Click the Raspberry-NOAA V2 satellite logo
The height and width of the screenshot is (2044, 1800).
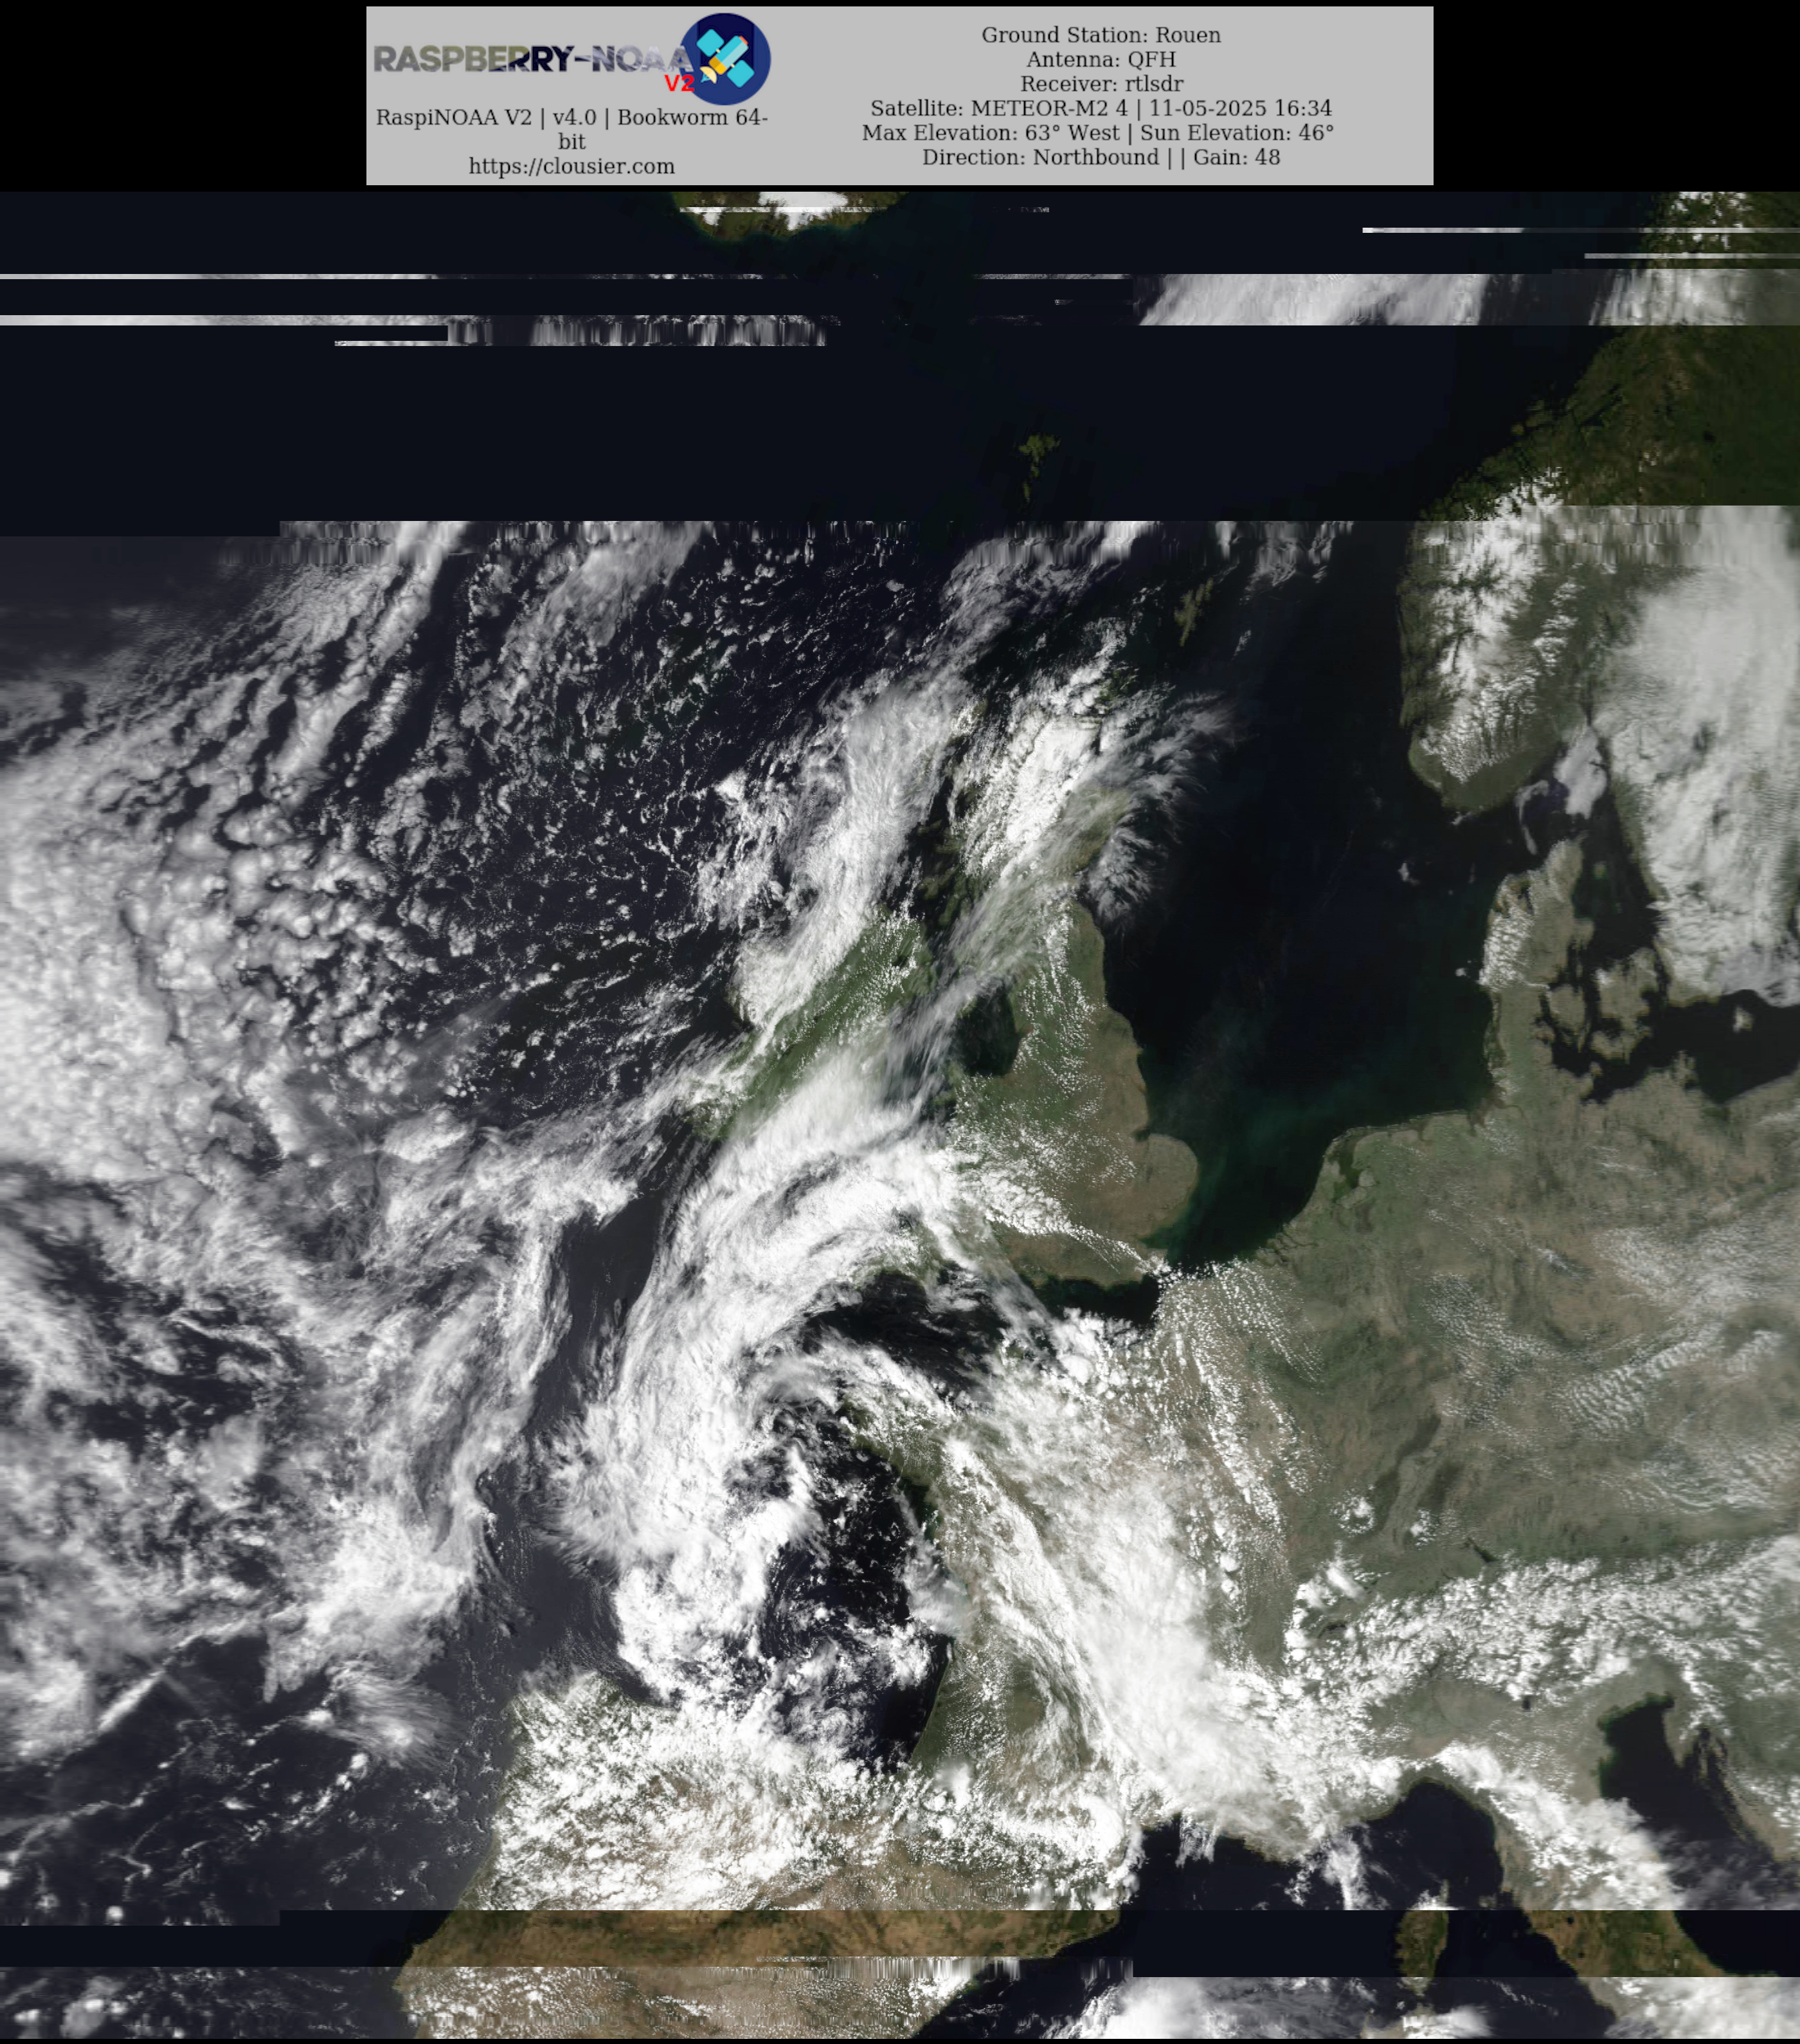click(724, 59)
